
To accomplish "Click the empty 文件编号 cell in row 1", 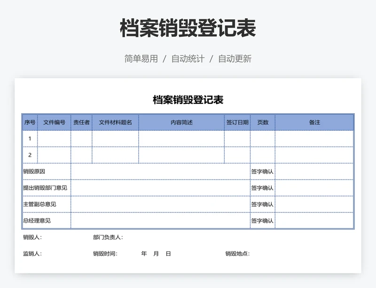I will (x=54, y=139).
